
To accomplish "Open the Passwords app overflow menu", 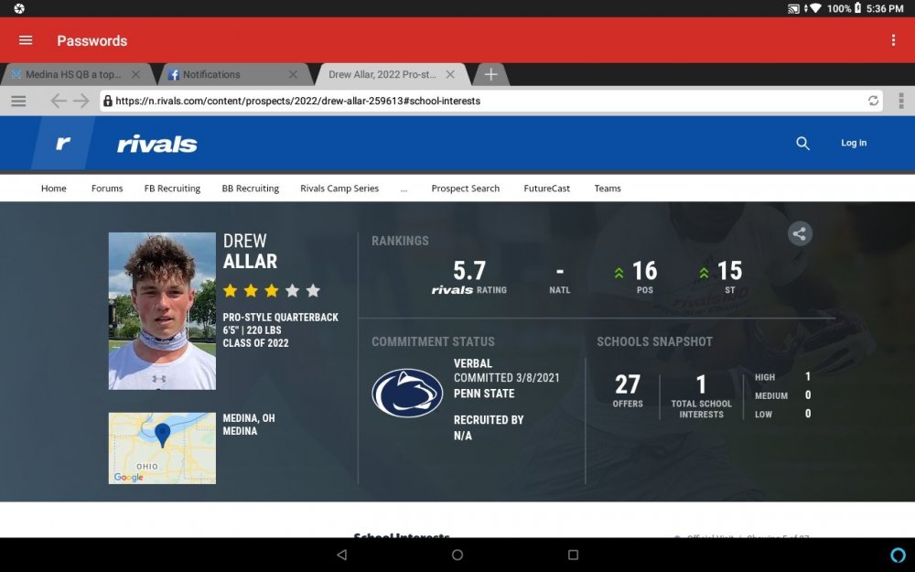I will tap(893, 40).
